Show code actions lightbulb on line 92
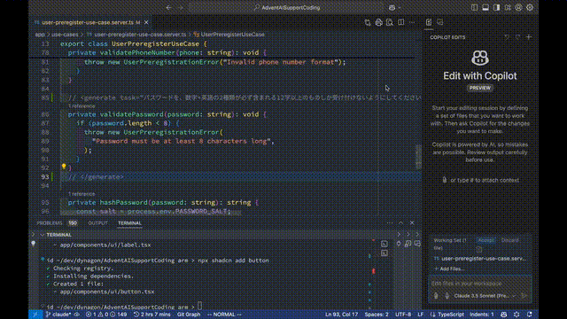 pos(64,167)
